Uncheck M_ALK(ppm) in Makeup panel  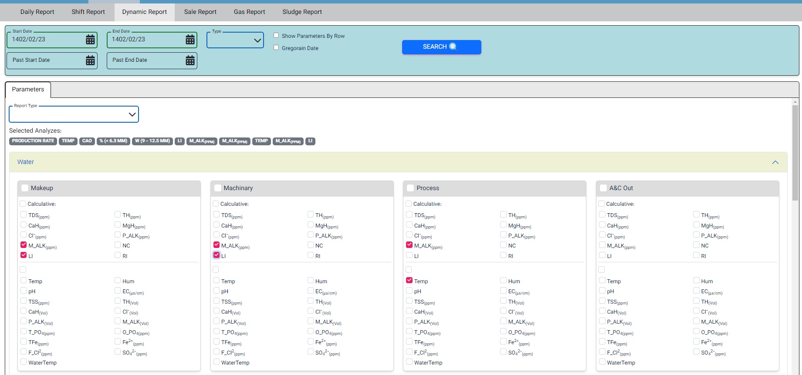point(24,245)
